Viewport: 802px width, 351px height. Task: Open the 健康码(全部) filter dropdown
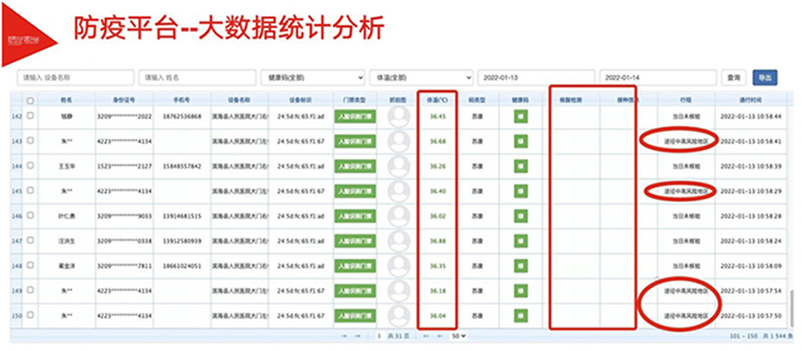(313, 78)
